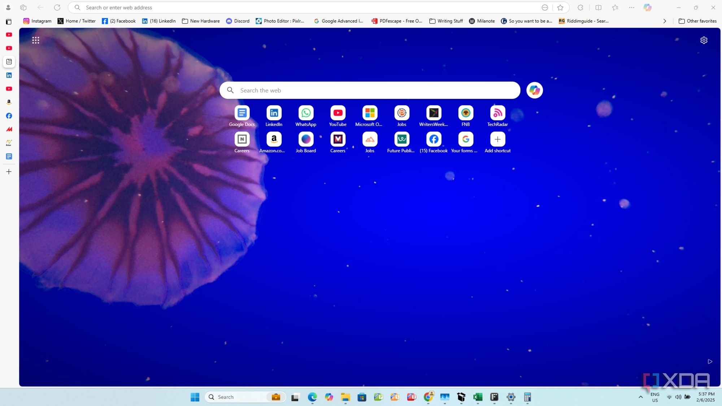Viewport: 722px width, 406px height.
Task: Open the Split screen toolbar icon
Action: click(599, 7)
